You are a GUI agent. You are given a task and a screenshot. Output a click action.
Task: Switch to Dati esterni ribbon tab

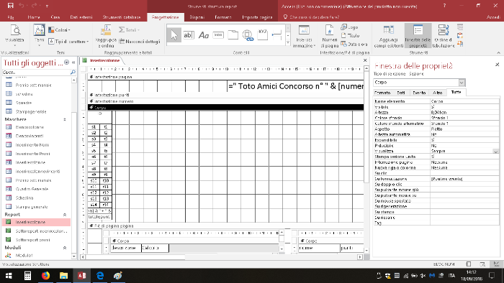click(x=81, y=17)
